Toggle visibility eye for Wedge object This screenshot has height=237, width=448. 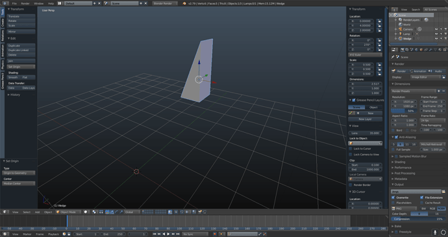[436, 38]
